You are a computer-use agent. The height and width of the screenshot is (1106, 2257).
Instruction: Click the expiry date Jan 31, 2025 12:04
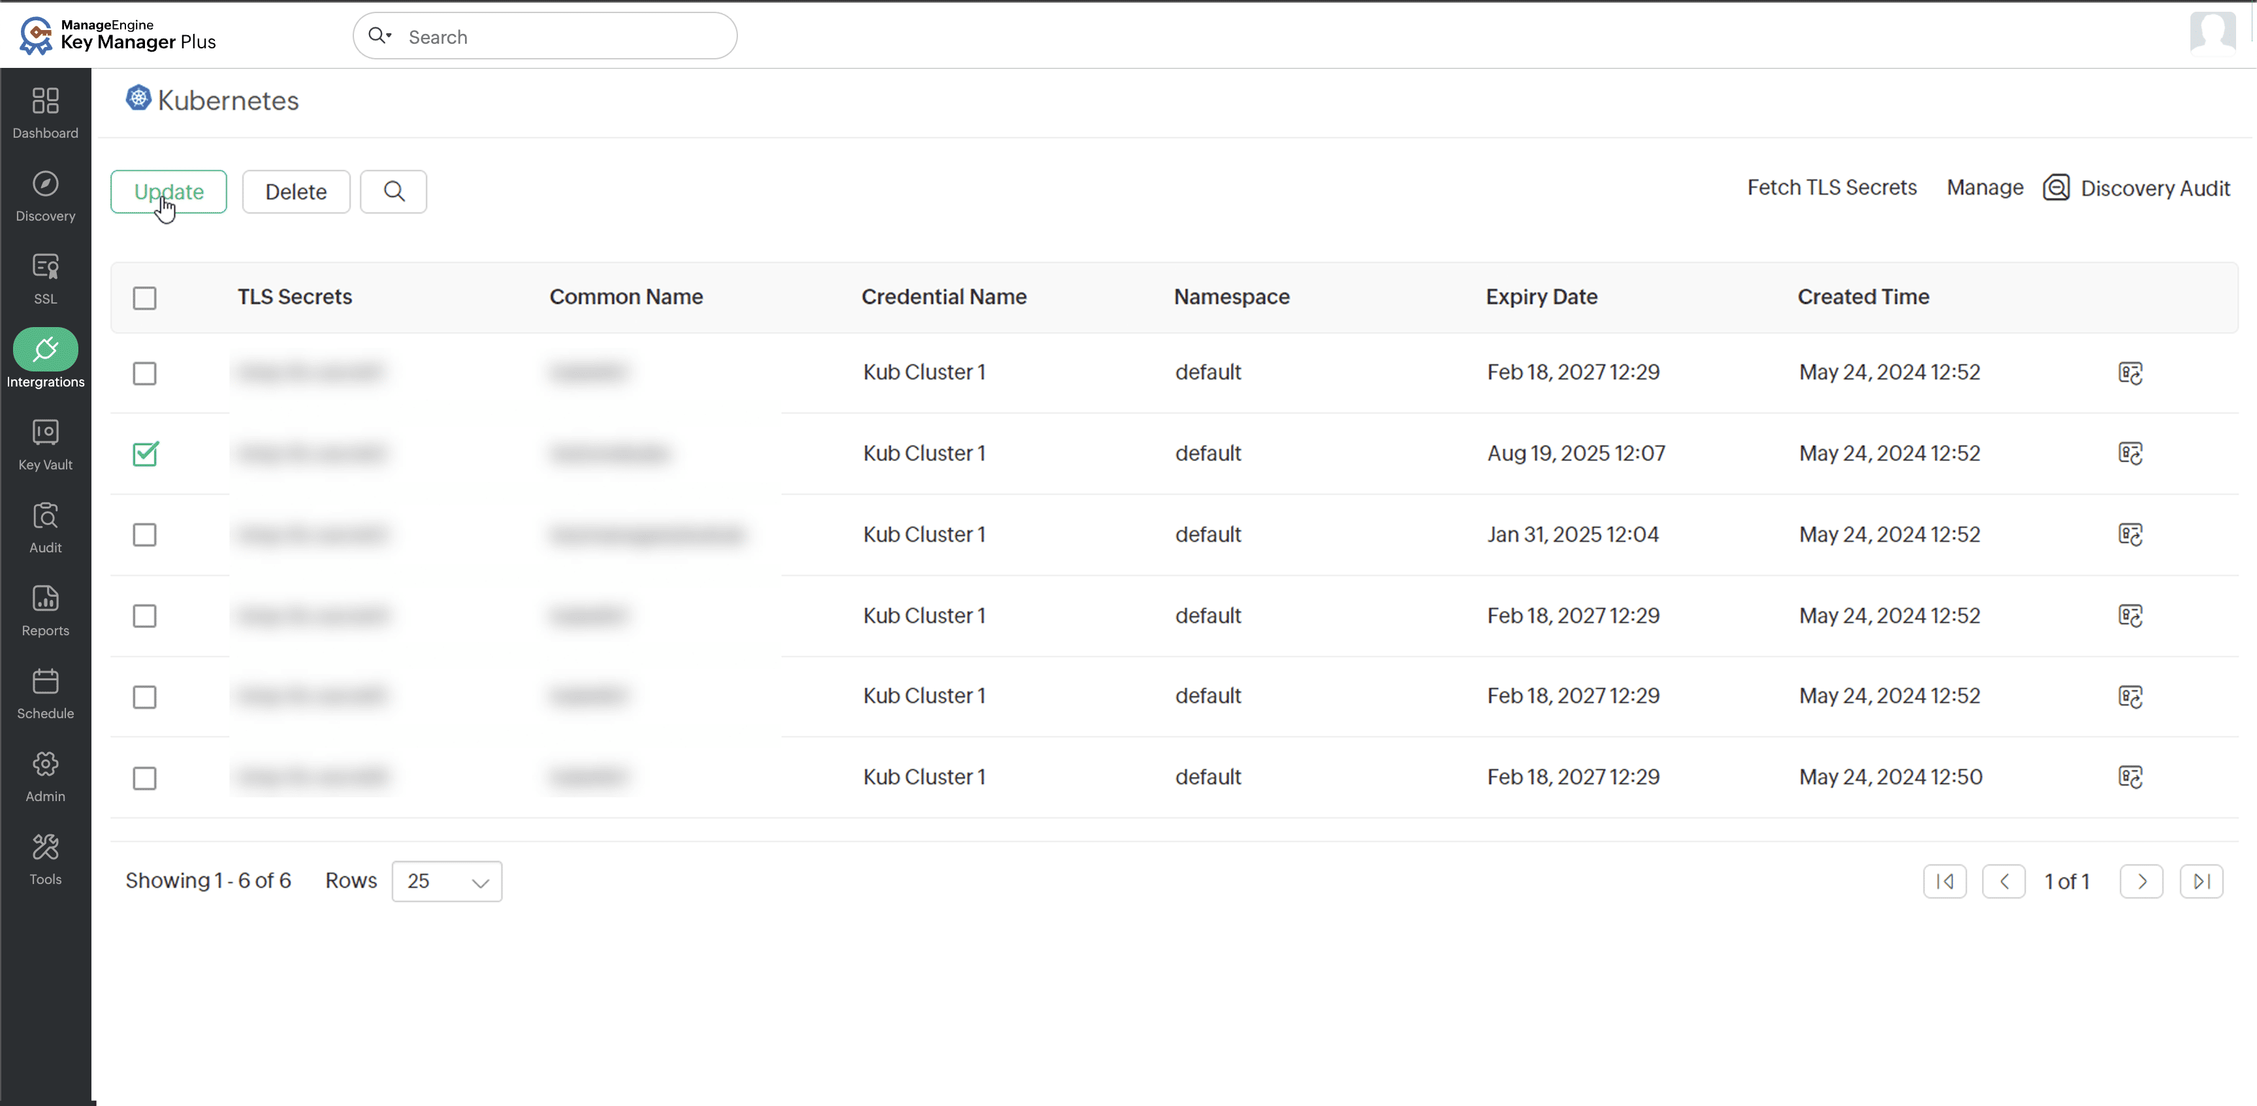(x=1573, y=534)
